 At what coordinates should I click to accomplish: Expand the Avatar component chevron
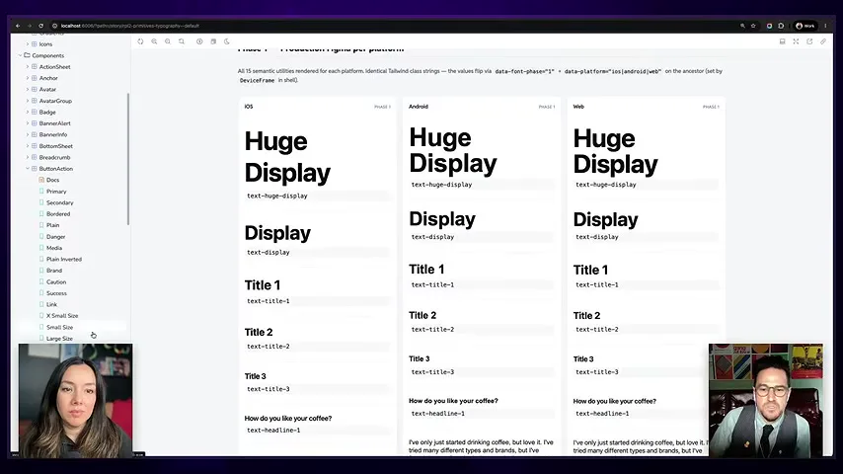28,89
